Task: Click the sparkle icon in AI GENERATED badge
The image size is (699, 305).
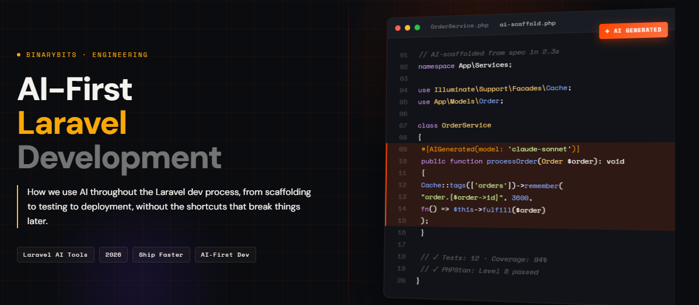Action: point(607,31)
